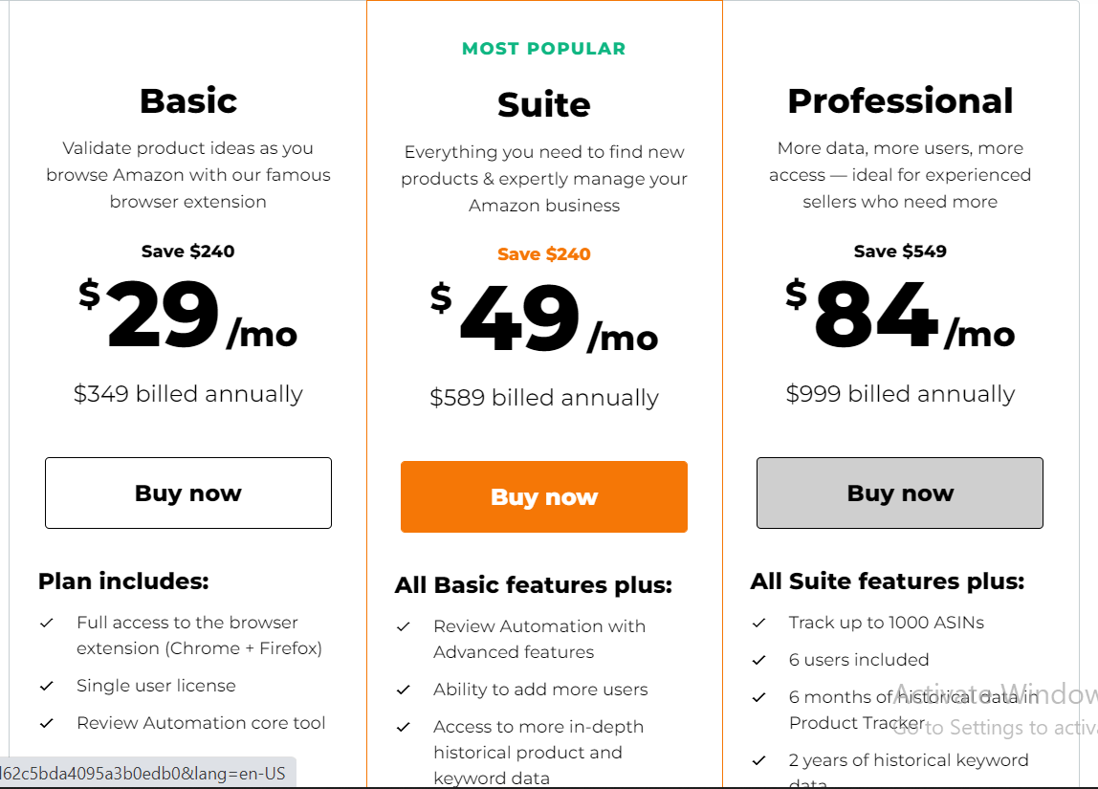
Task: Click checkmark beside Access to more in-depth data
Action: [x=404, y=728]
